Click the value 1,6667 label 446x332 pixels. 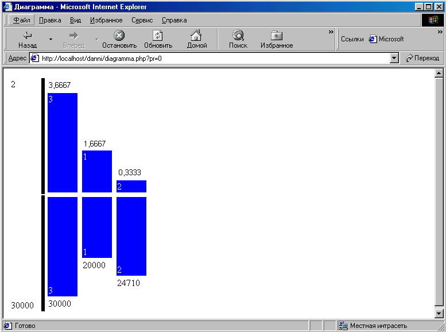point(95,144)
